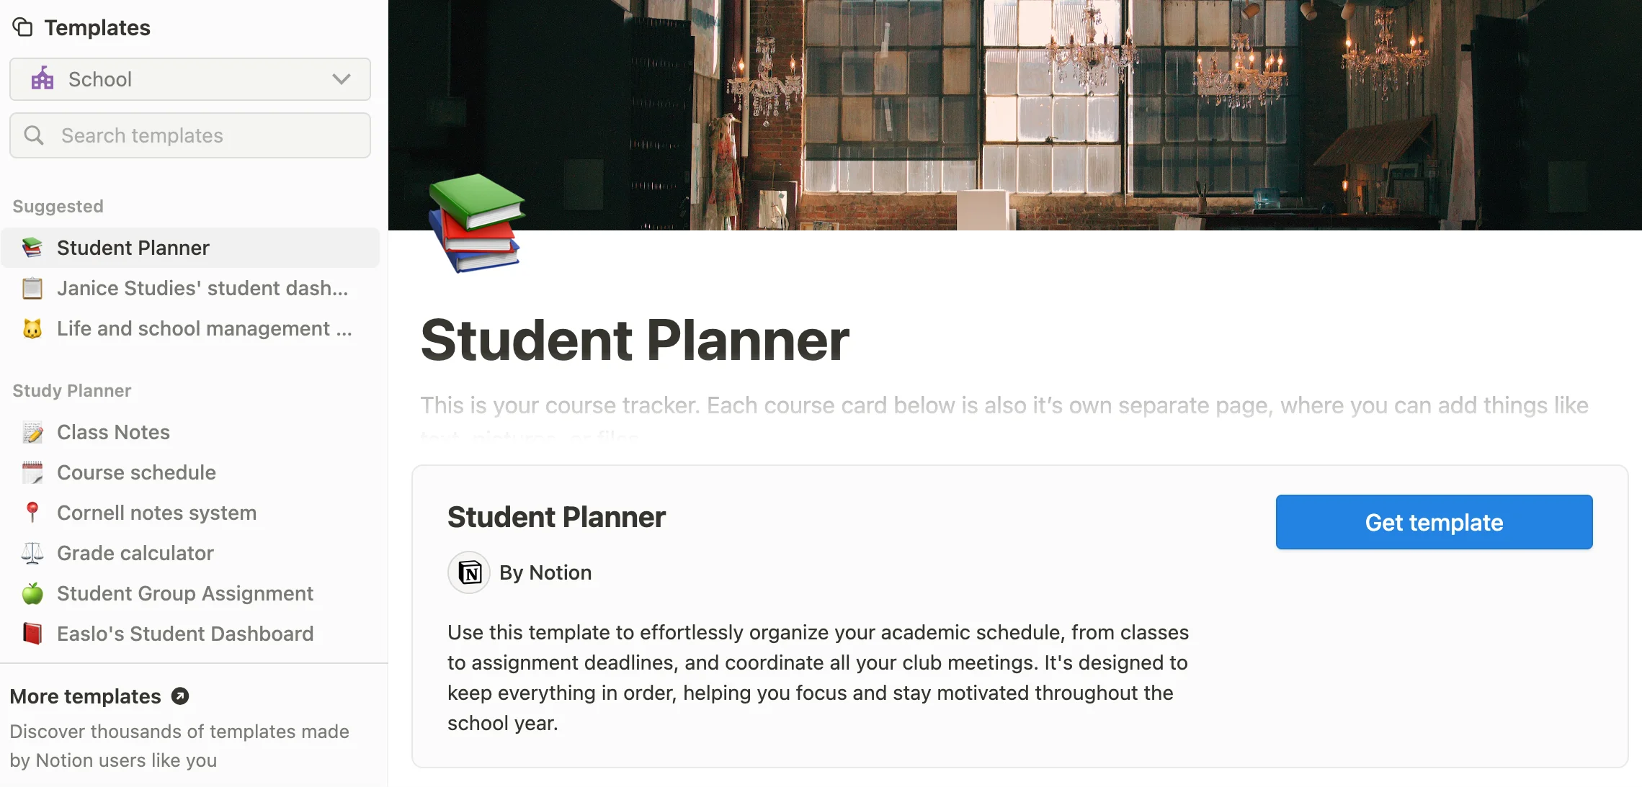
Task: Open the Class Notes template
Action: tap(113, 432)
